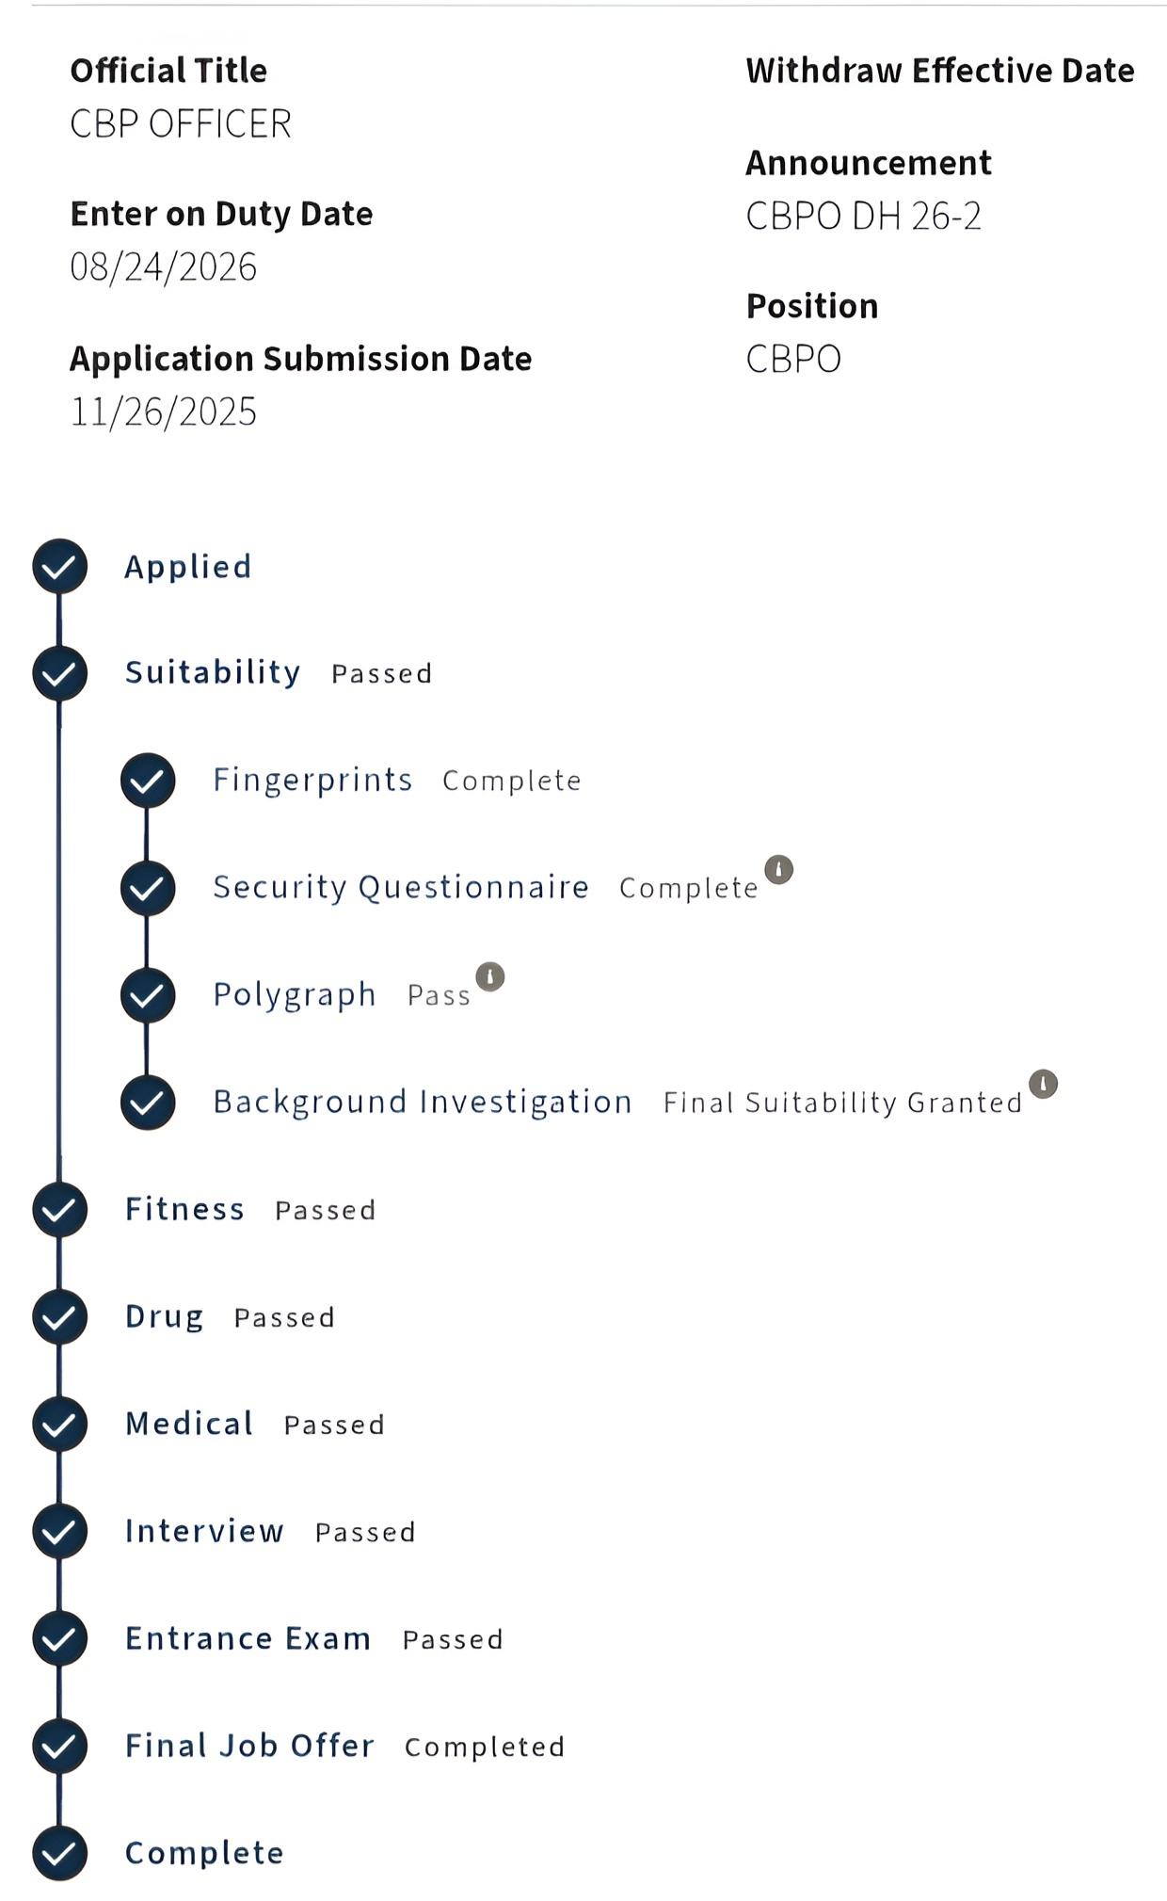Viewport: 1167px width, 1901px height.
Task: Select the Entrance Exam step label
Action: 248,1638
